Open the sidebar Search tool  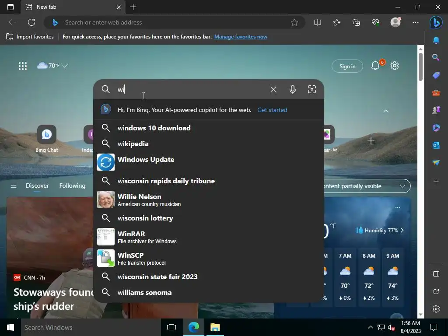click(436, 57)
